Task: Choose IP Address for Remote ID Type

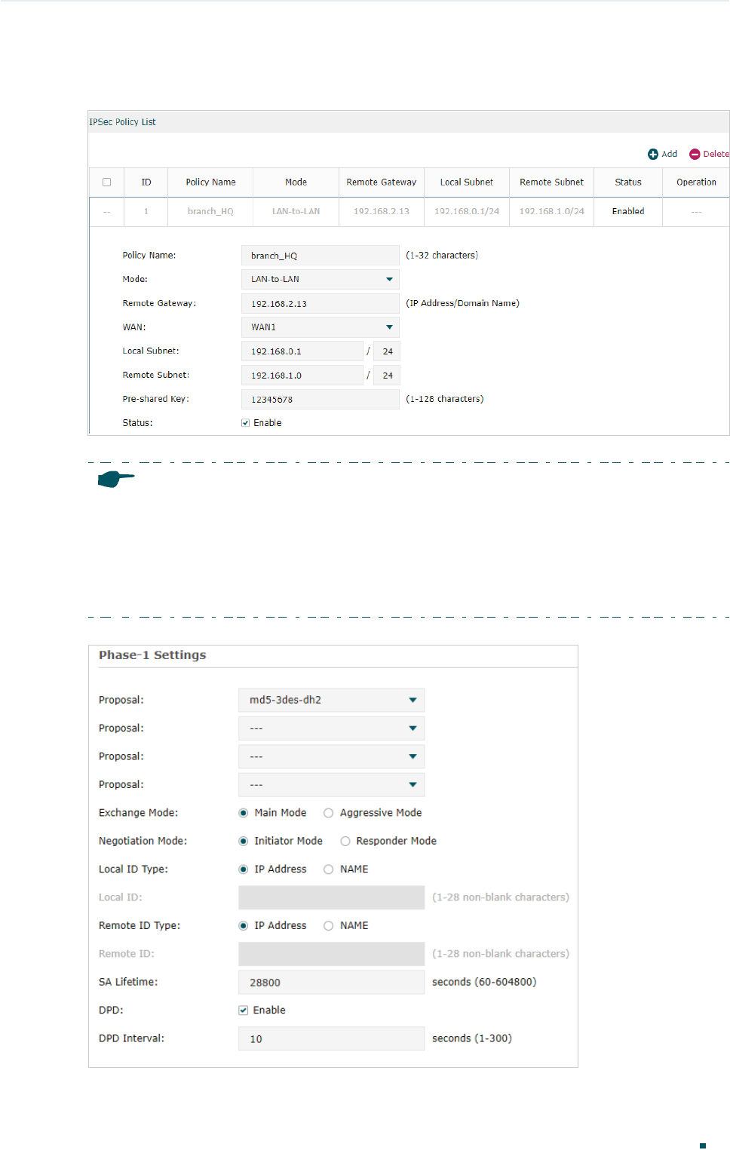Action: 243,926
